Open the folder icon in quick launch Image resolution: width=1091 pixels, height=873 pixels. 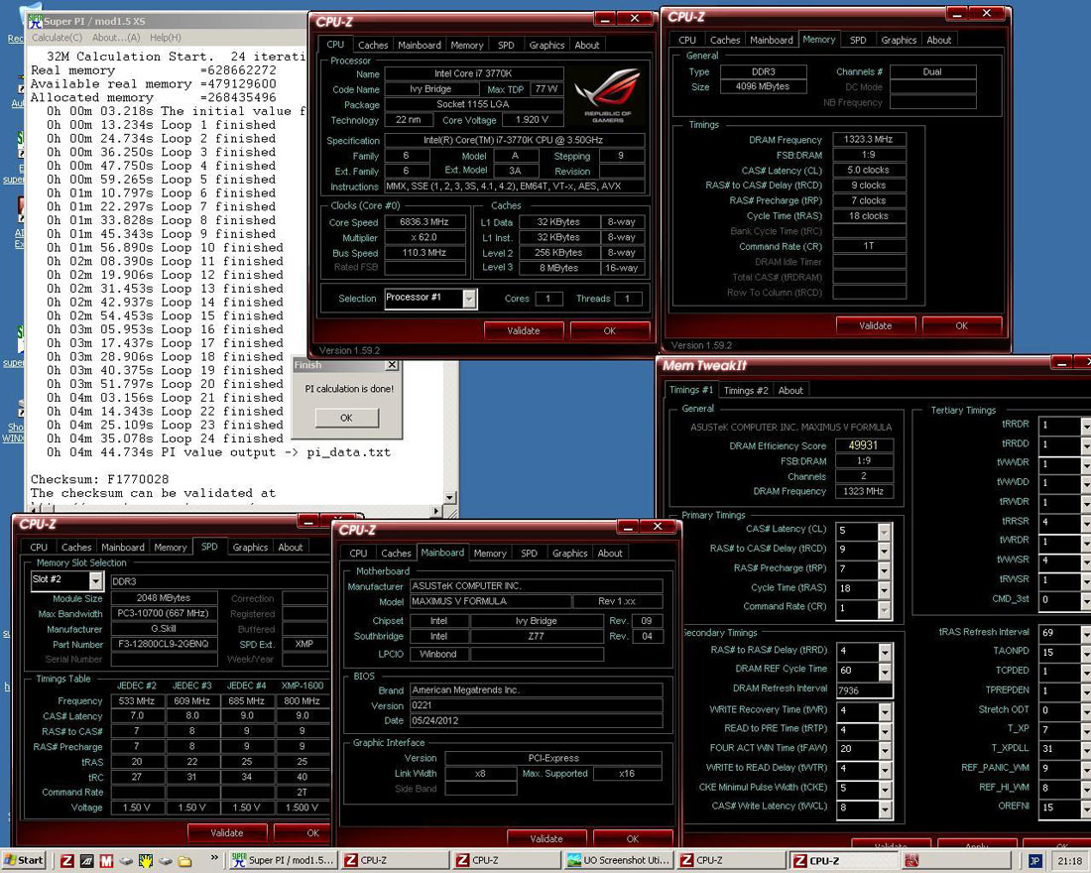[184, 860]
